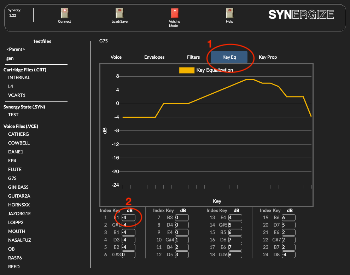Click the dB field for index 11 (B4)
350x275 pixels.
[x=182, y=247]
